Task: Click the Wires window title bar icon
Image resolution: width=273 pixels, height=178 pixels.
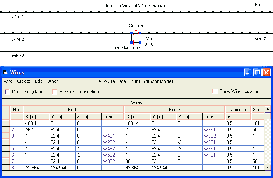Action: (5, 72)
